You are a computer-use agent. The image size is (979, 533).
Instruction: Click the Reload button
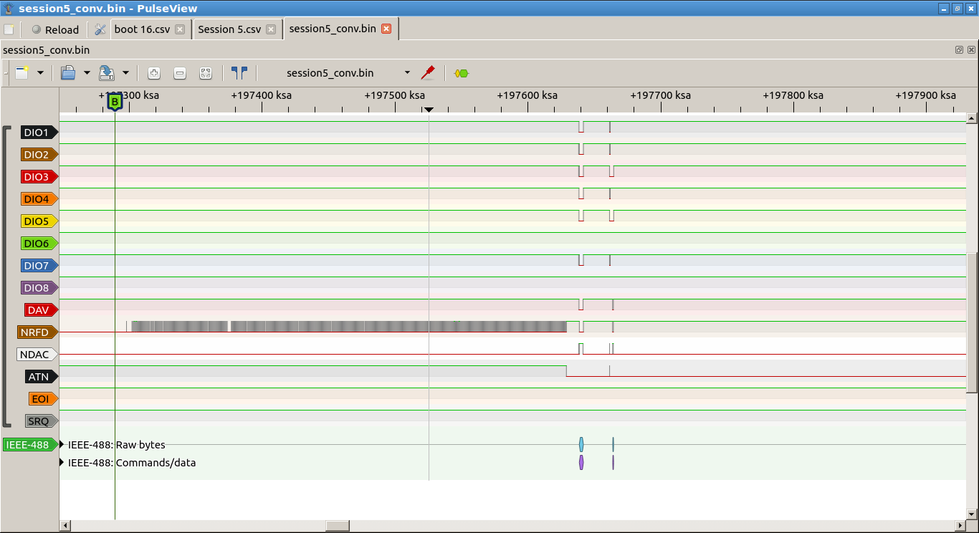[x=55, y=29]
